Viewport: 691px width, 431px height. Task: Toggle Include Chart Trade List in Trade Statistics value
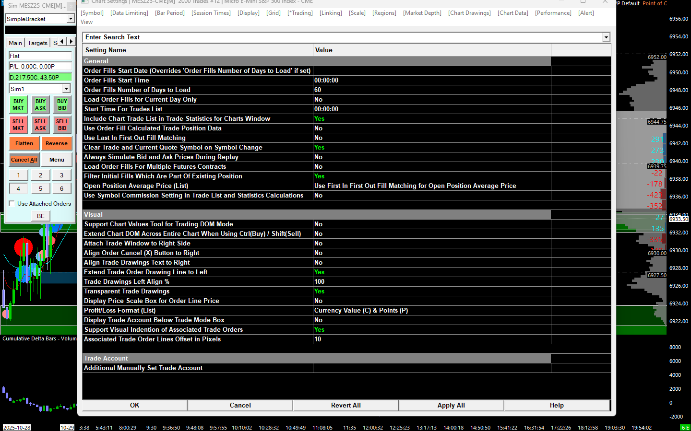click(x=432, y=118)
